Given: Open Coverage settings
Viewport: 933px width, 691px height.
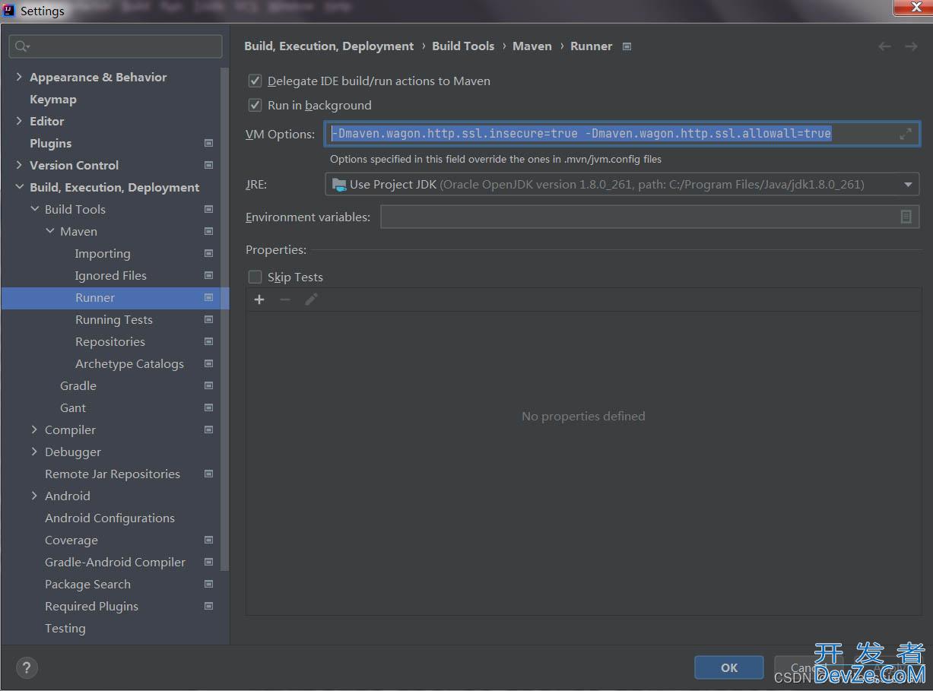Looking at the screenshot, I should 71,540.
